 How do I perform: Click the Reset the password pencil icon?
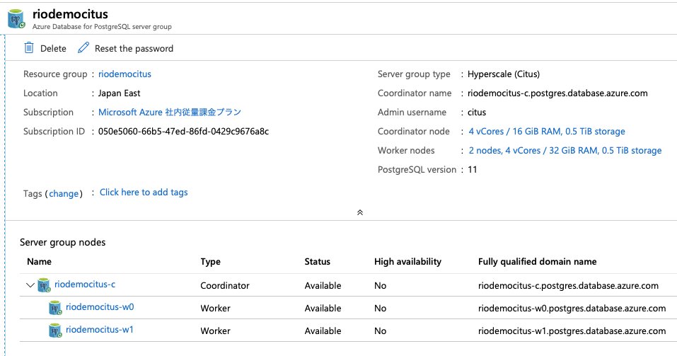[83, 47]
